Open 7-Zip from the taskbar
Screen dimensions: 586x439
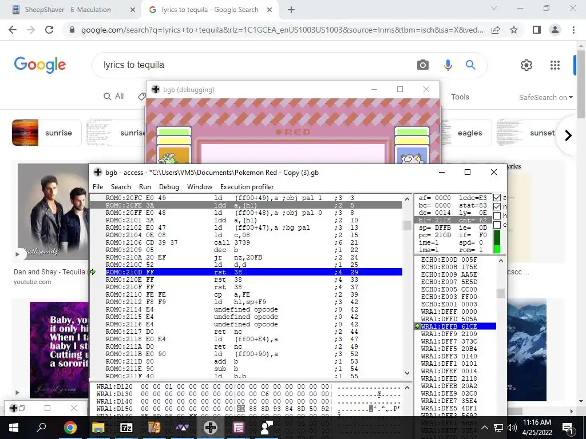point(126,428)
